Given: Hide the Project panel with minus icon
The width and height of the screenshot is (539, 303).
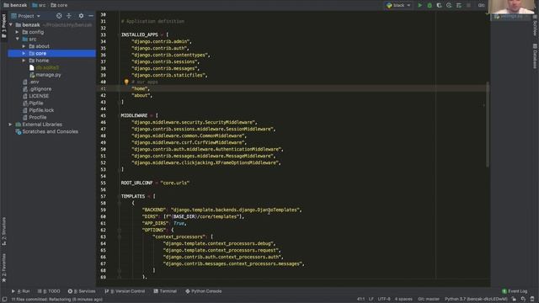Looking at the screenshot, I should pyautogui.click(x=91, y=16).
